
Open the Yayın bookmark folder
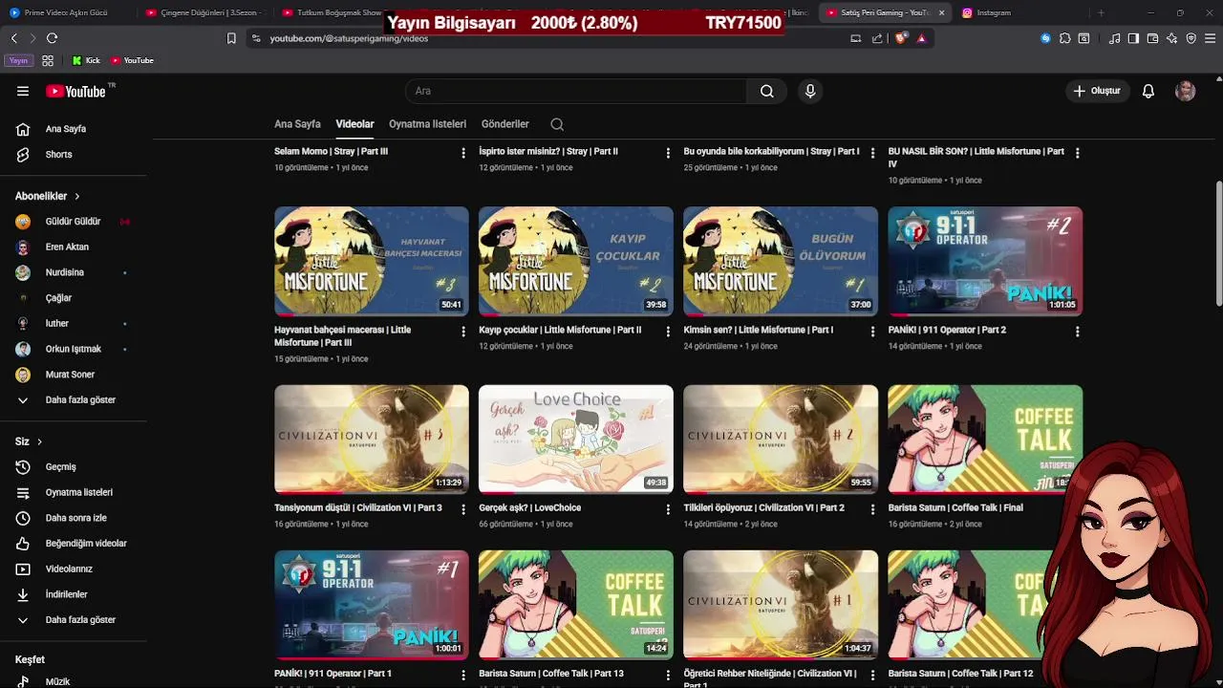[x=18, y=60]
